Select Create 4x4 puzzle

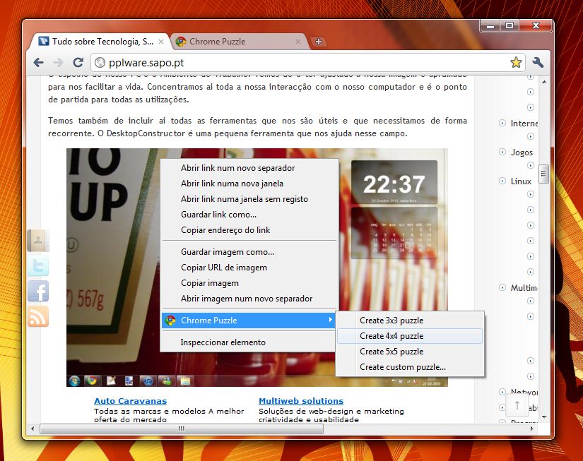(410, 336)
